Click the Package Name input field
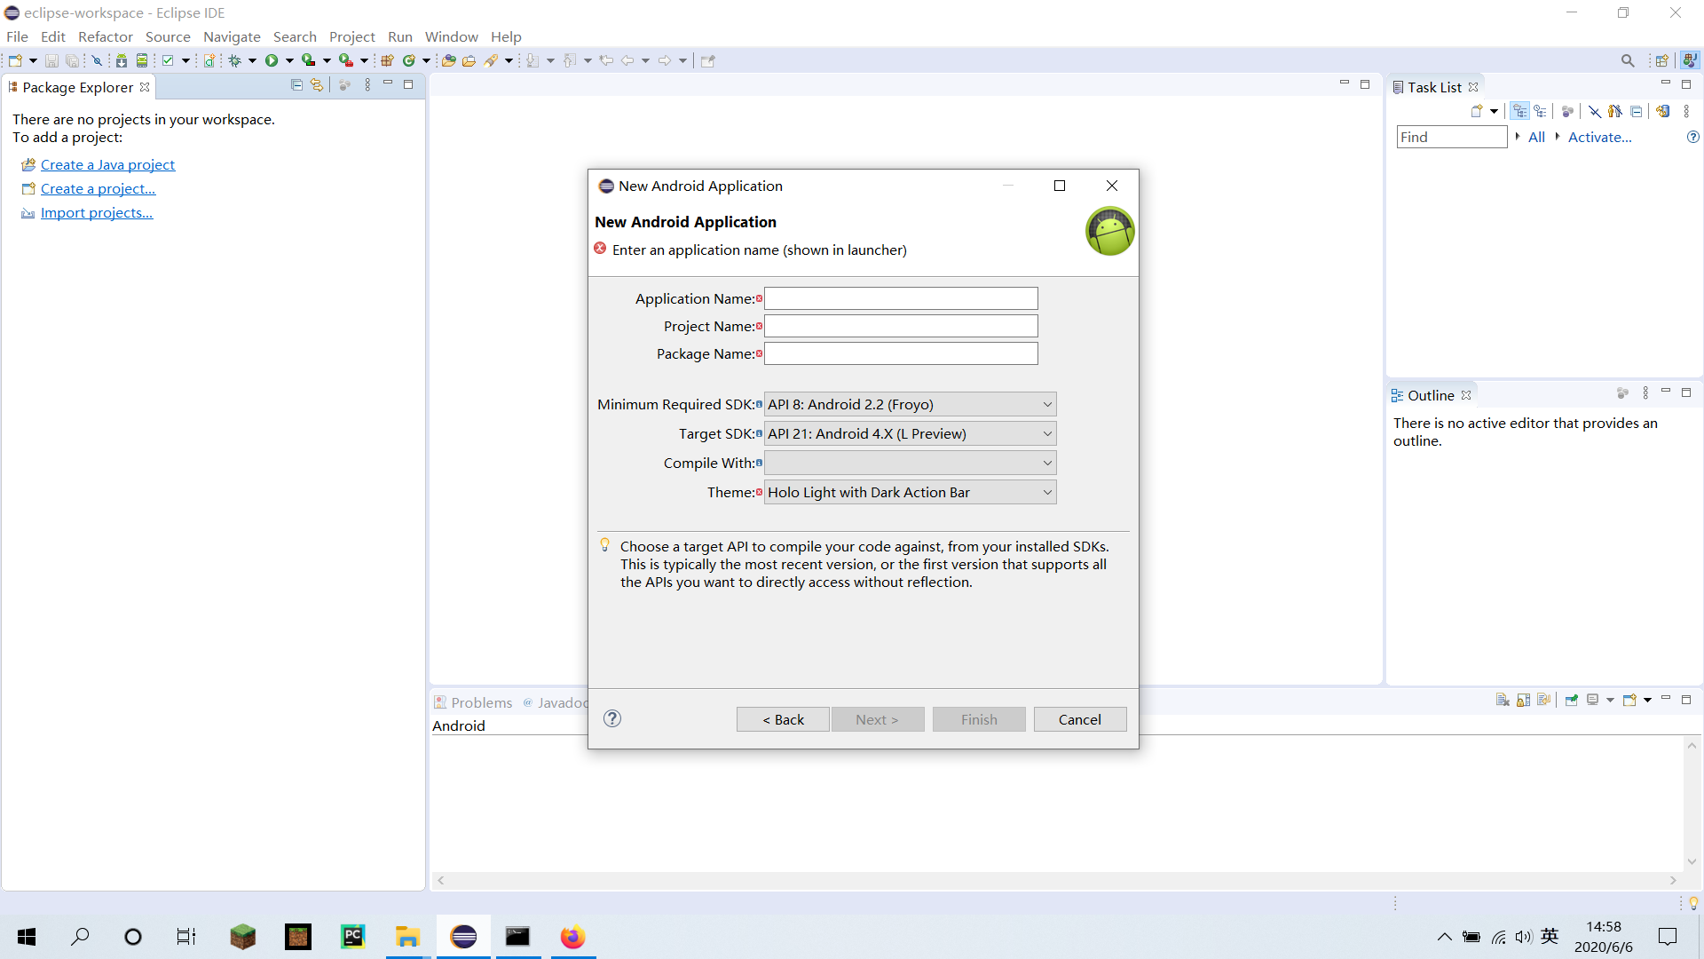The width and height of the screenshot is (1704, 959). (901, 353)
